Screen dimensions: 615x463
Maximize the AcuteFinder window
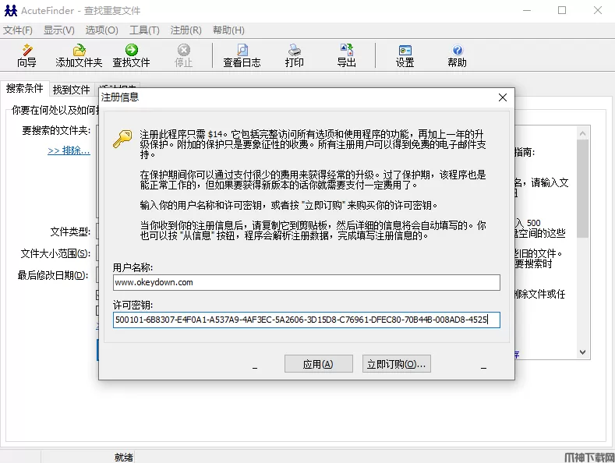click(x=562, y=11)
